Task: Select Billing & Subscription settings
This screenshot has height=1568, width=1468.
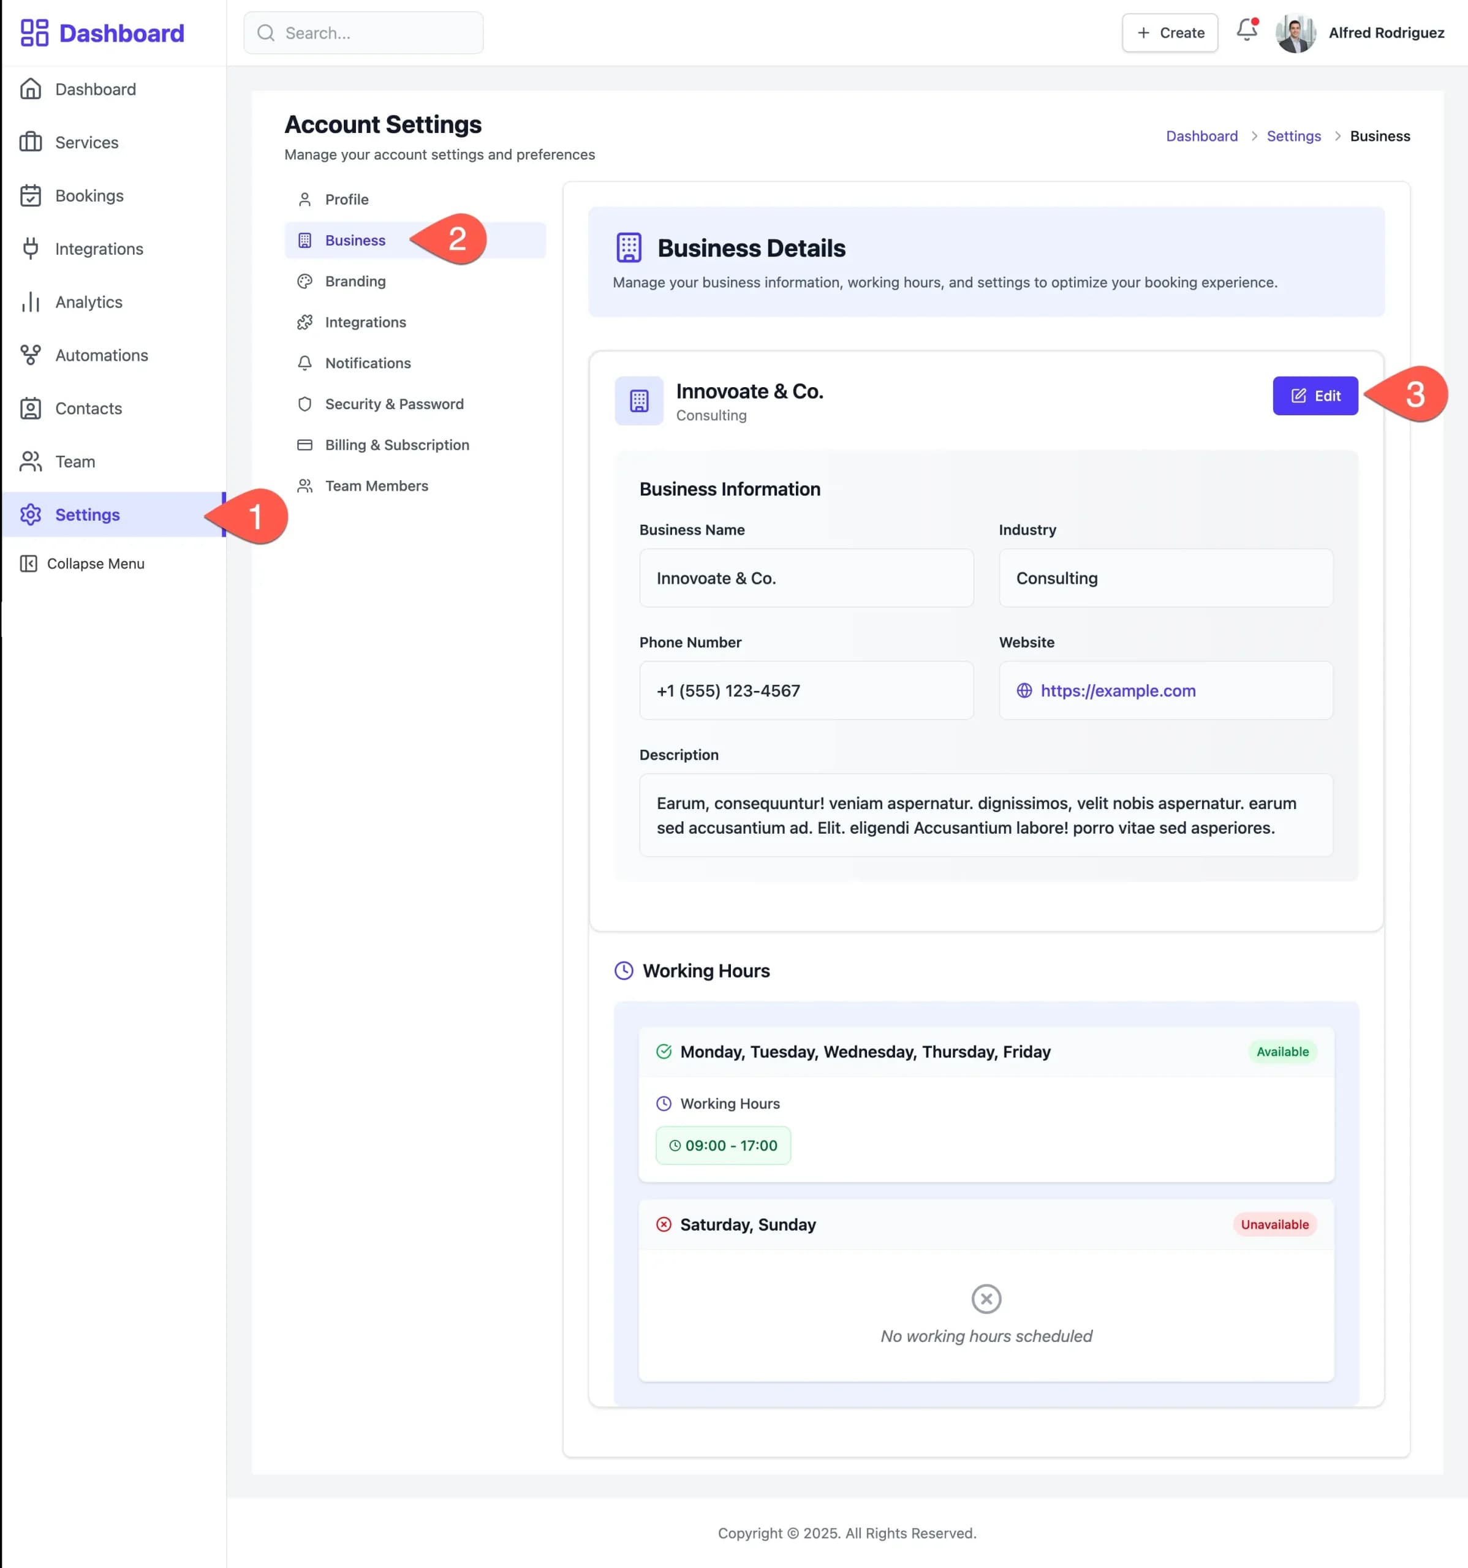Action: pyautogui.click(x=397, y=445)
